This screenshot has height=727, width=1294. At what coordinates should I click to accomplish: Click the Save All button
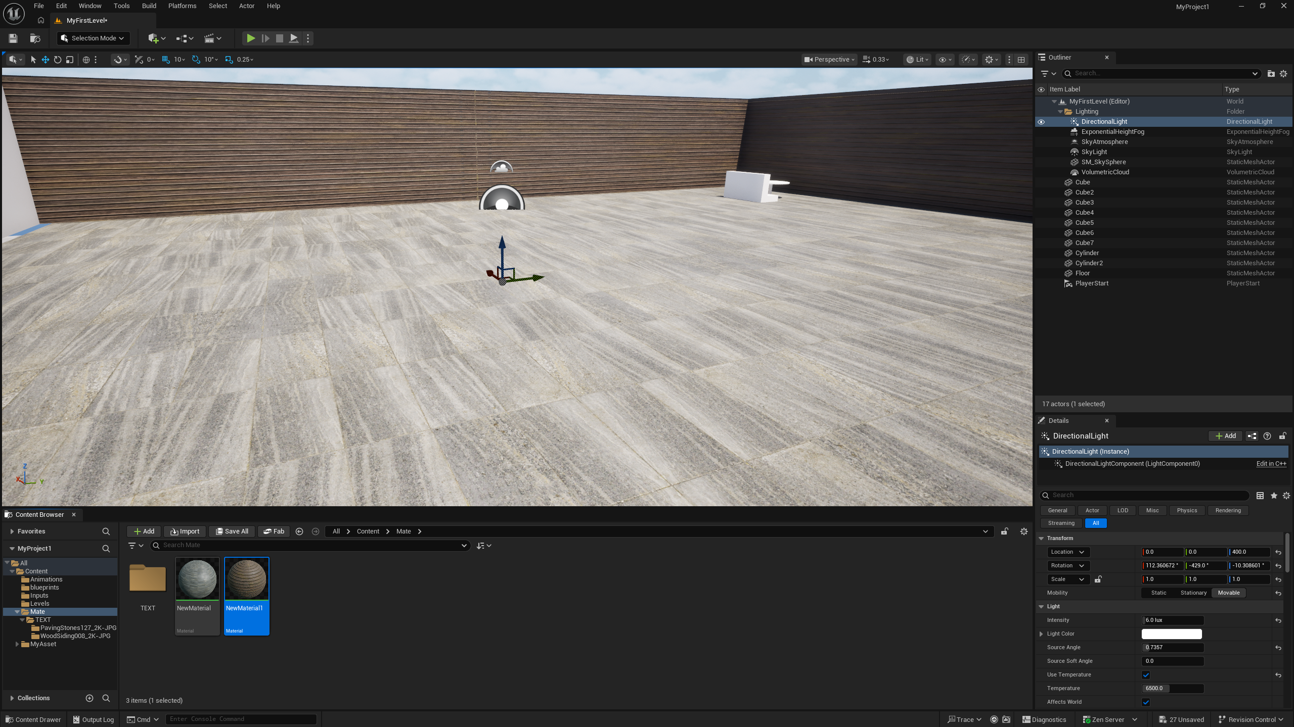point(232,531)
